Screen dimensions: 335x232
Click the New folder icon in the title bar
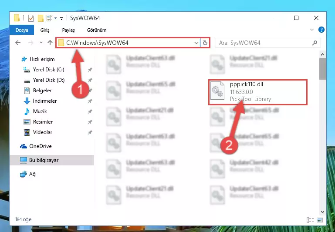point(41,18)
